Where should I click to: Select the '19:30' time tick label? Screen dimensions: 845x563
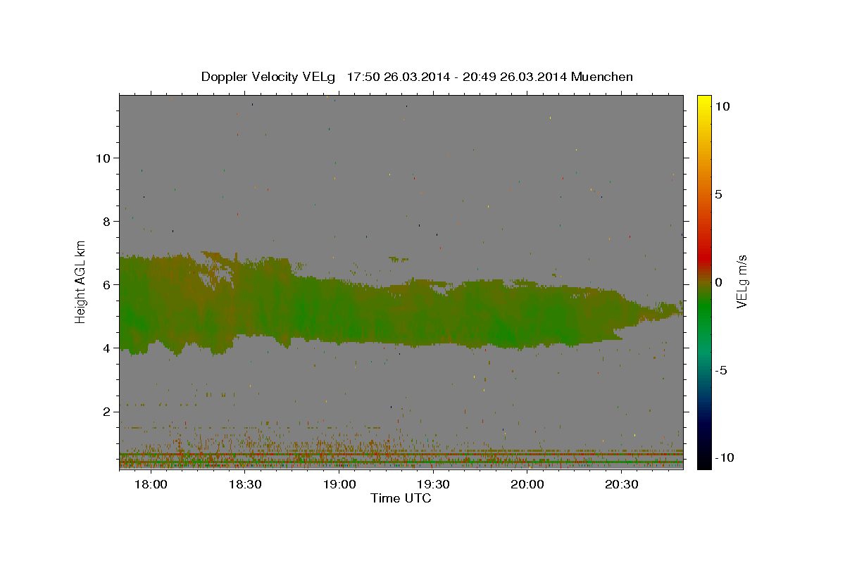click(433, 485)
